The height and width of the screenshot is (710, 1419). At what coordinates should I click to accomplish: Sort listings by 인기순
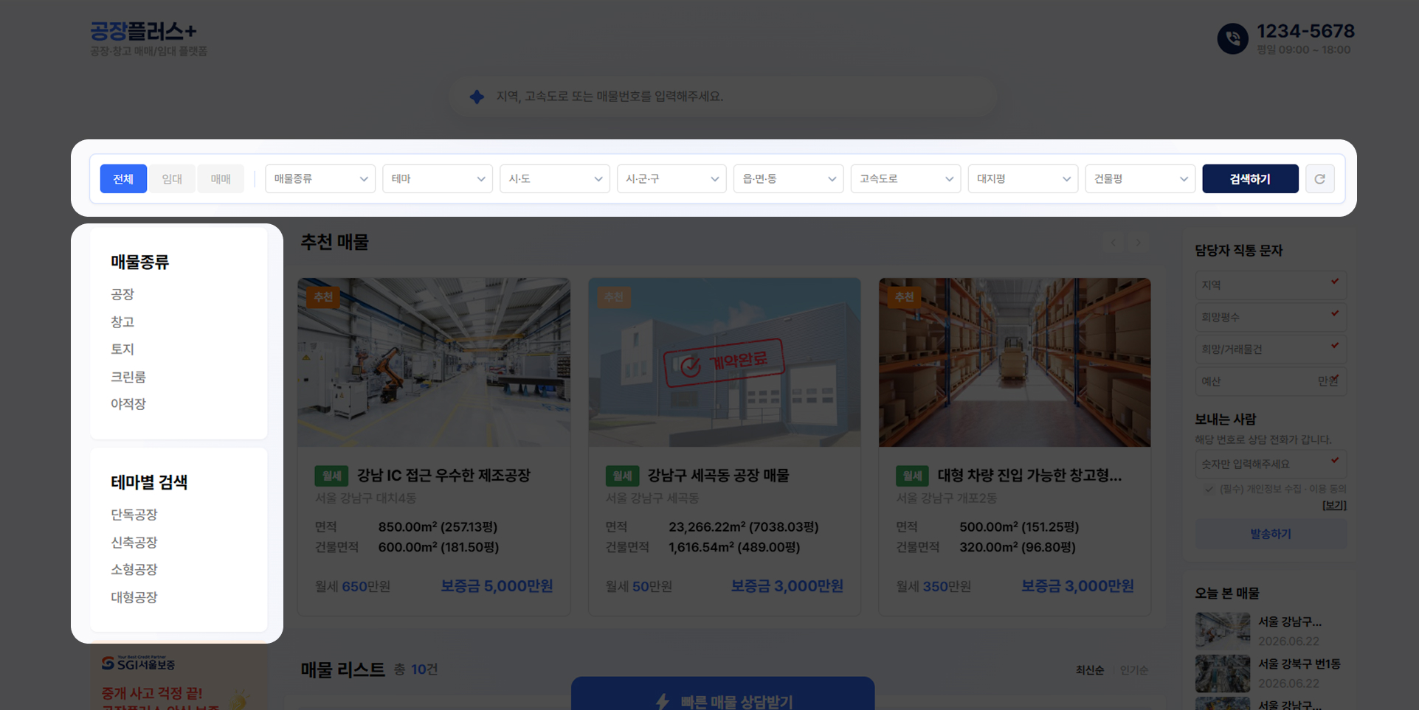[1134, 670]
